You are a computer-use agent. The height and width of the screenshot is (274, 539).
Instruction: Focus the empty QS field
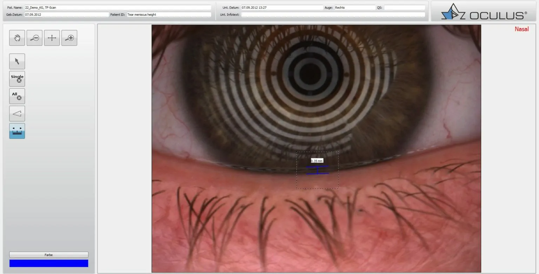404,7
